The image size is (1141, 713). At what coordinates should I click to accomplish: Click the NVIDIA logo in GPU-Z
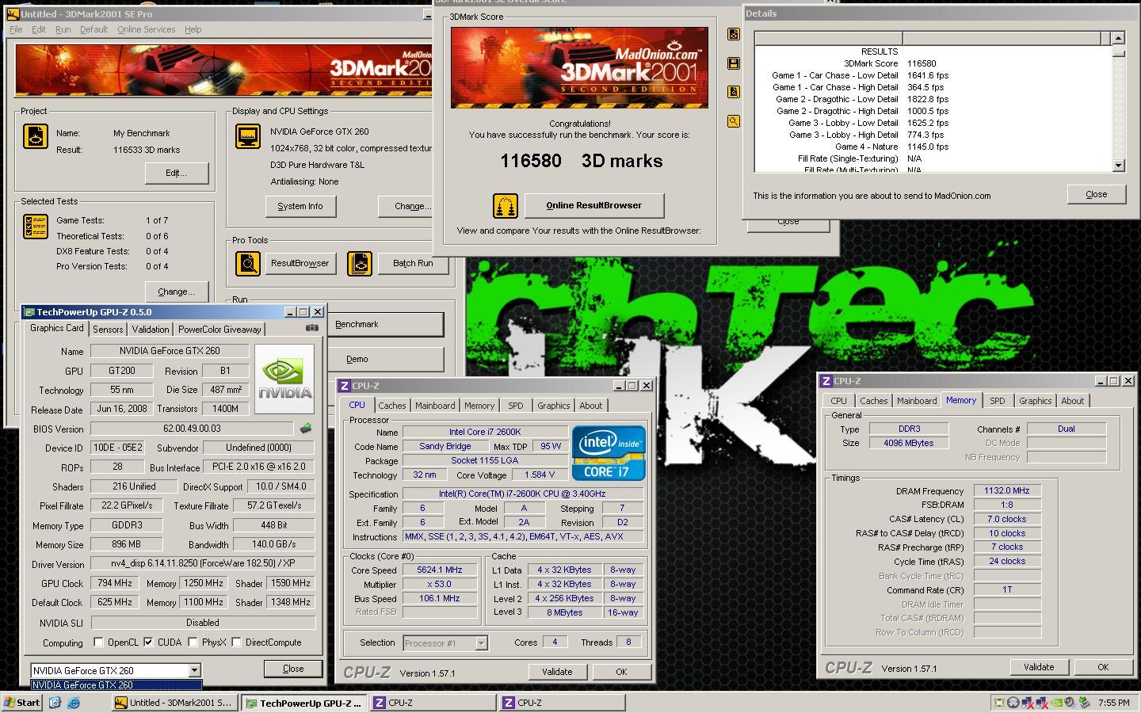click(284, 379)
